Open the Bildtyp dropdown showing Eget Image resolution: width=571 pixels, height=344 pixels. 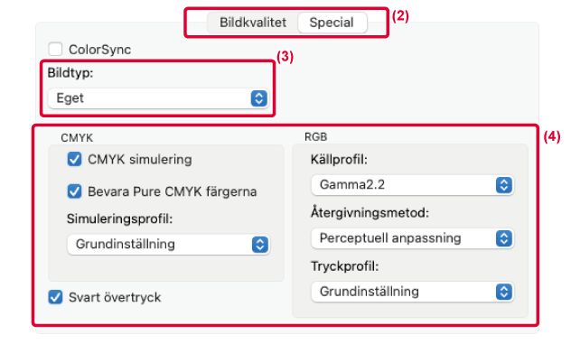[x=158, y=98]
